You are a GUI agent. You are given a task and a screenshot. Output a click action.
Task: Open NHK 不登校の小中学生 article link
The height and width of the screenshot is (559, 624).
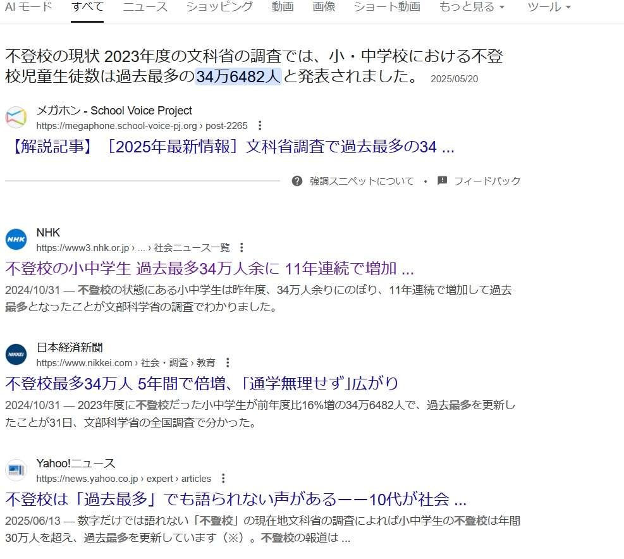pos(209,269)
